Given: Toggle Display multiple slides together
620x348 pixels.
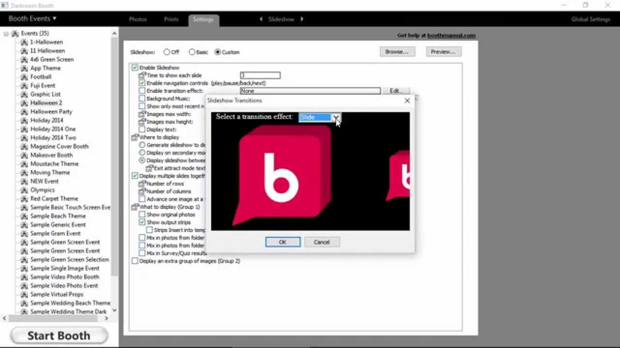Looking at the screenshot, I should pyautogui.click(x=135, y=176).
